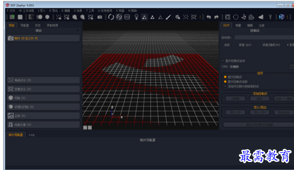Viewport: 294px width, 170px height.
Task: Select the paint brush tool icon
Action: (x=168, y=17)
